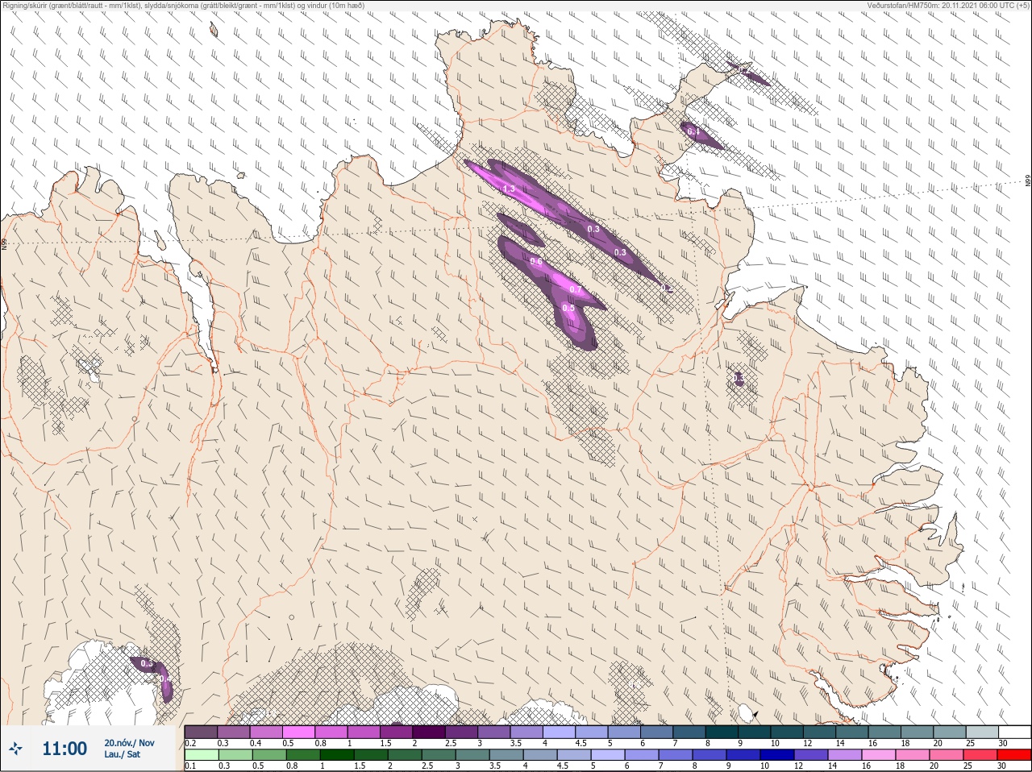Click the 0.6 precipitation value on the map

pos(536,262)
